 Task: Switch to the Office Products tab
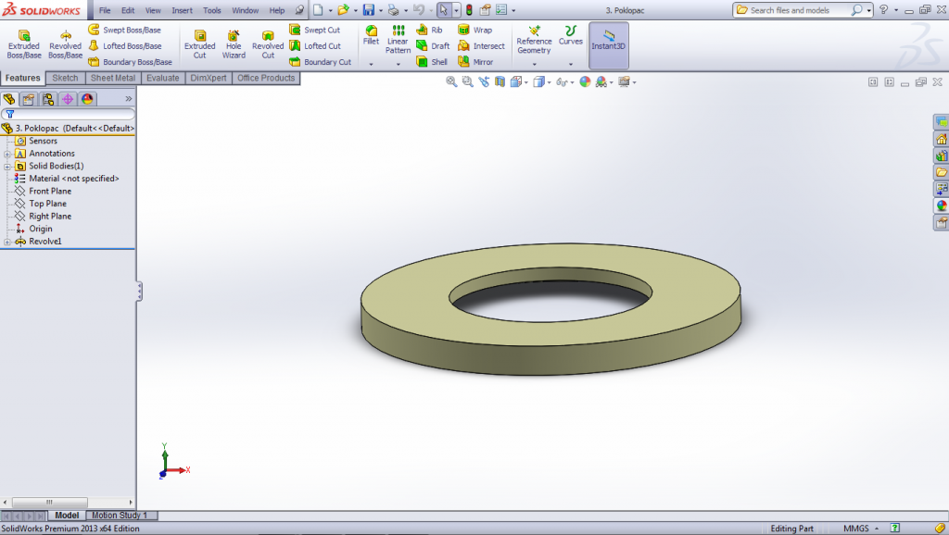266,78
